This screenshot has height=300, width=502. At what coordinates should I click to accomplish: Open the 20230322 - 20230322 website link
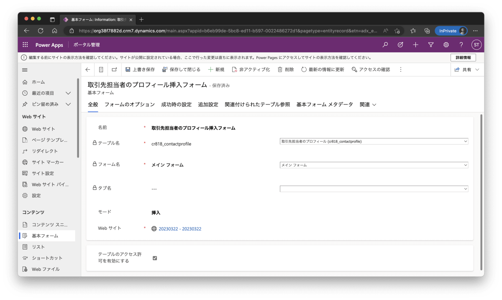point(180,229)
